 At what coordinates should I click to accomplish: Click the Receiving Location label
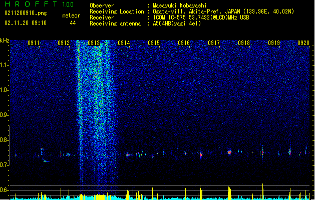click(x=117, y=11)
